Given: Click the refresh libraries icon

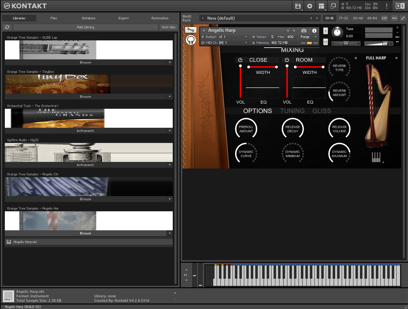Looking at the screenshot, I should pyautogui.click(x=7, y=27).
